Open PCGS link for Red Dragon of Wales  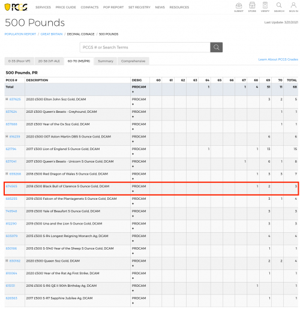(x=15, y=174)
